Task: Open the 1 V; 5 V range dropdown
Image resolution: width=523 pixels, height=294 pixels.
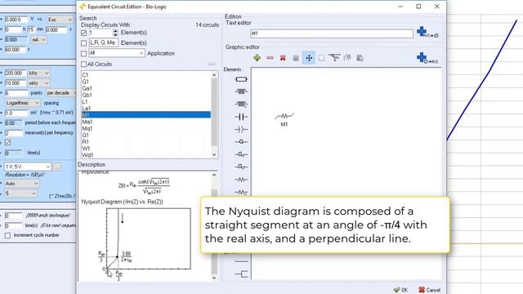Action: coord(28,167)
